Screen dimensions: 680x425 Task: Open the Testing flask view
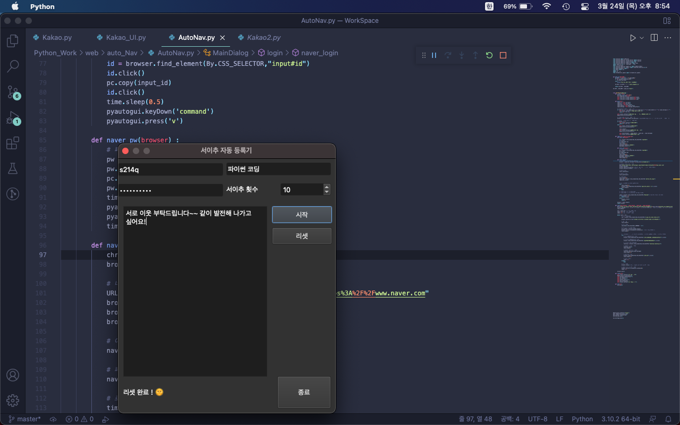(13, 168)
